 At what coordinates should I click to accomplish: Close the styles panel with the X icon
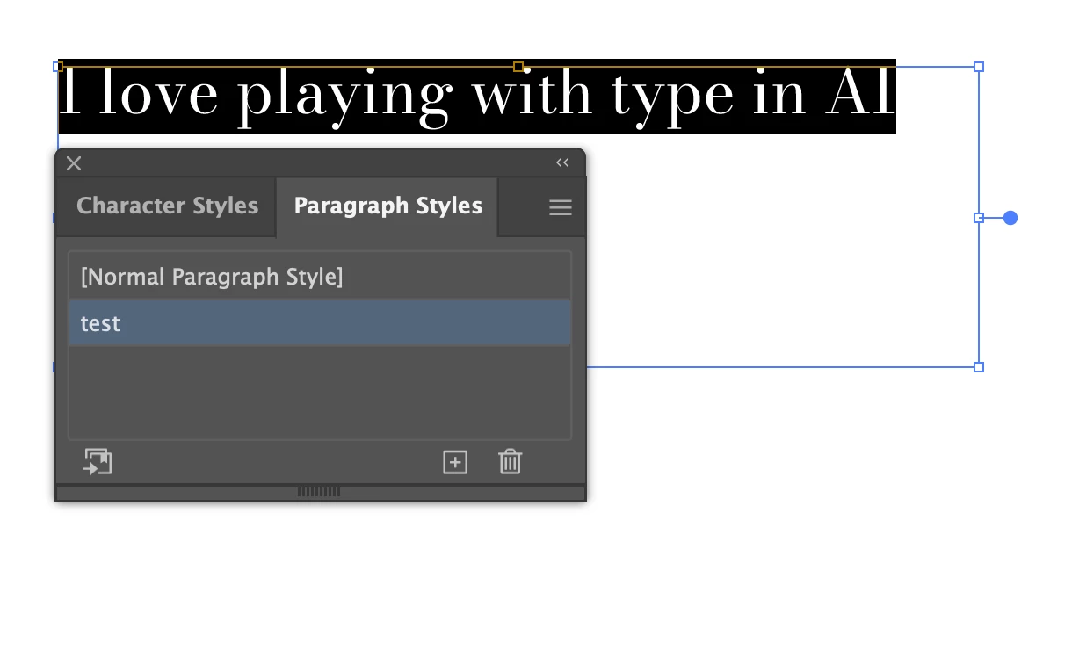coord(74,163)
